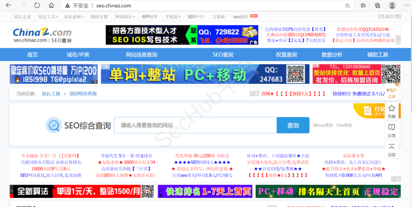Expand the 站长工具 dropdown in top bar
The width and height of the screenshot is (412, 207).
(x=48, y=17)
